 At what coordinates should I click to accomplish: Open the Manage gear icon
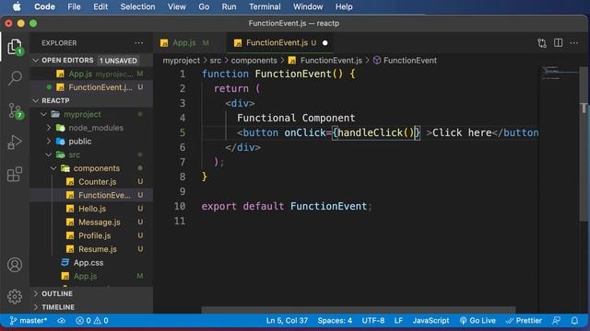[x=15, y=297]
